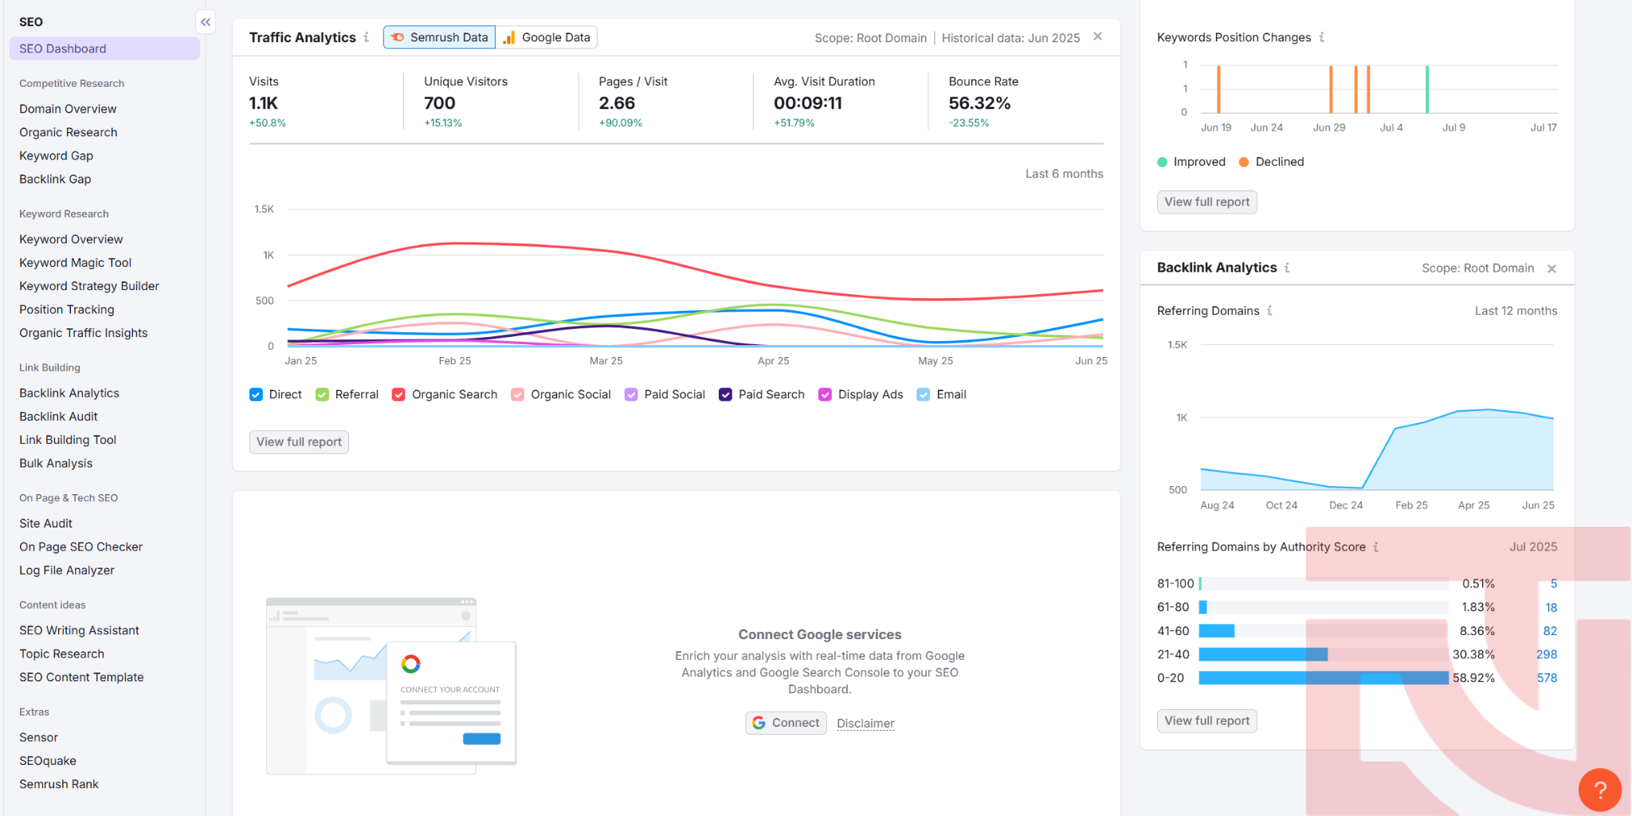Image resolution: width=1632 pixels, height=816 pixels.
Task: Click the 0-20 authority score count 578
Action: (1547, 677)
